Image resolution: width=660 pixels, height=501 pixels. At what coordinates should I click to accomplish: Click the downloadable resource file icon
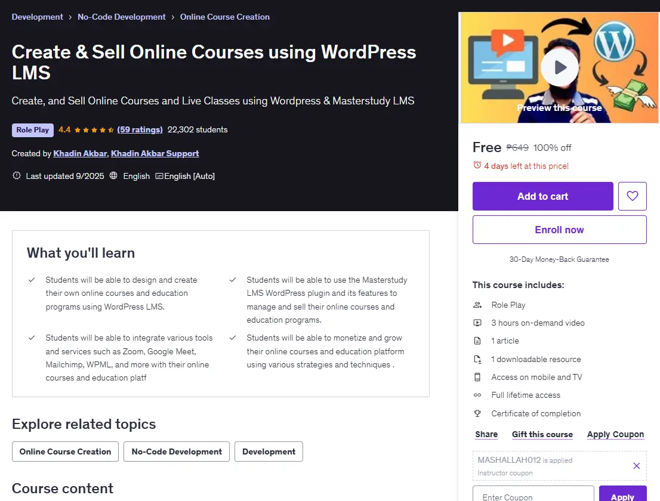click(477, 359)
